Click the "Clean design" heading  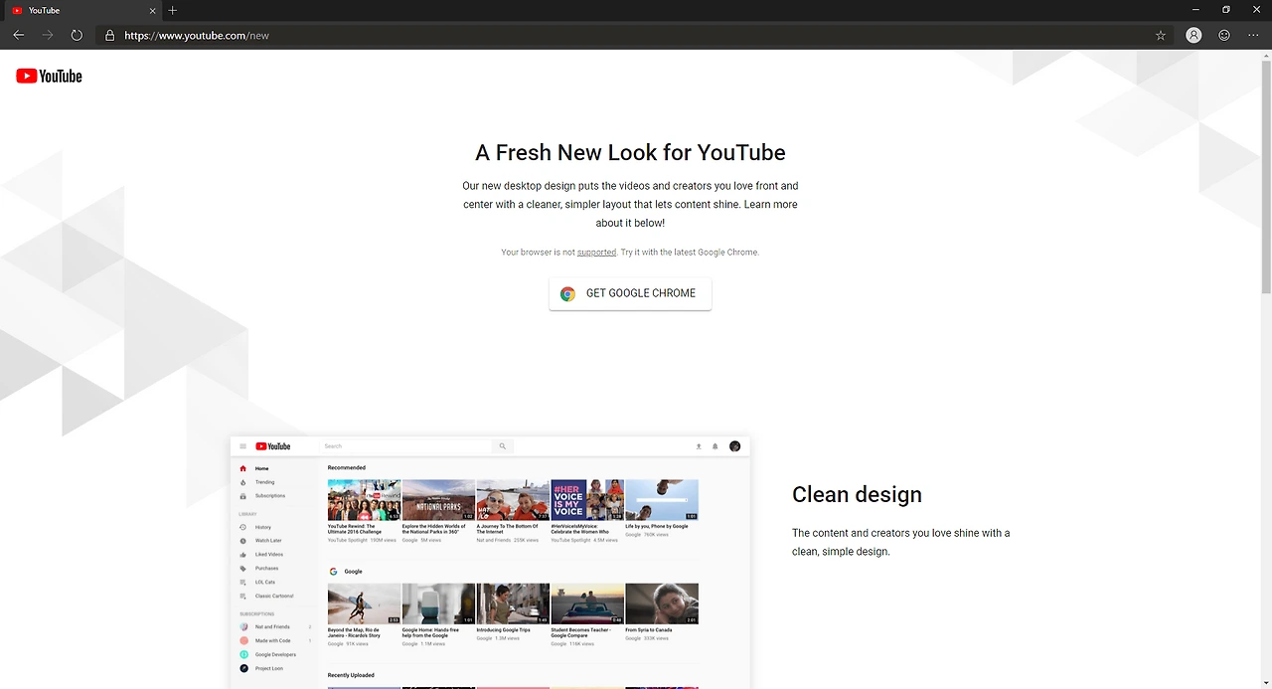[x=857, y=494]
